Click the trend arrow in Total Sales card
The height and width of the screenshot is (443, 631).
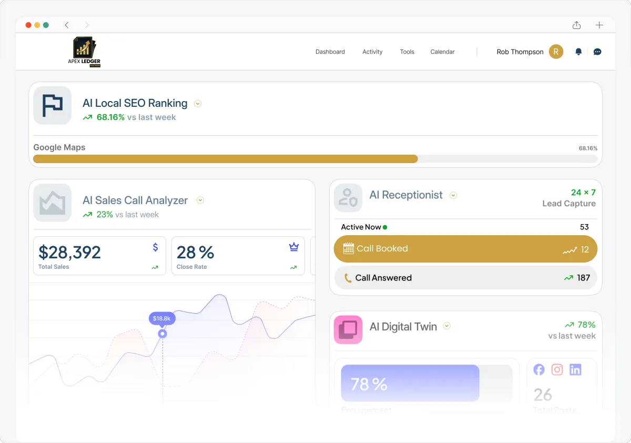155,267
